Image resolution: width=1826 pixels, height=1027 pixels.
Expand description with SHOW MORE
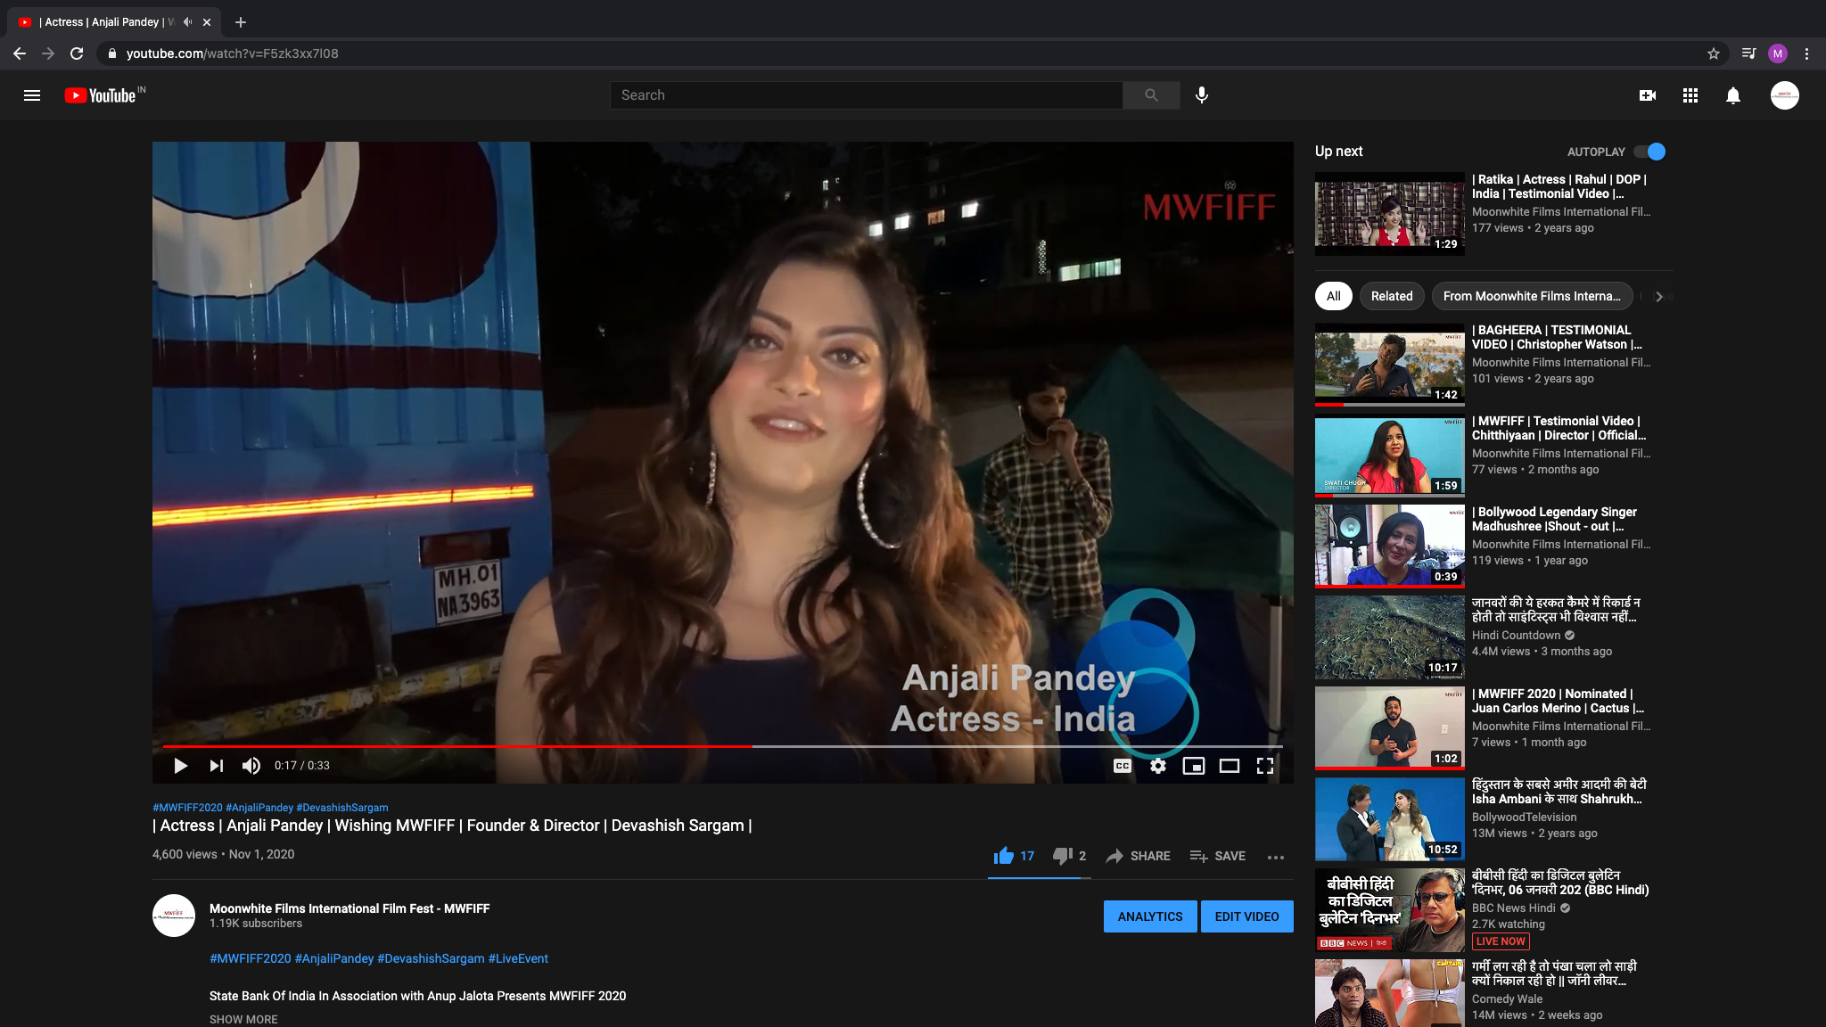[x=243, y=1019]
